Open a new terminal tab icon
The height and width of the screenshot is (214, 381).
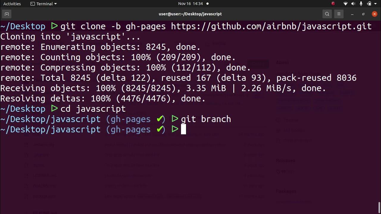7,14
